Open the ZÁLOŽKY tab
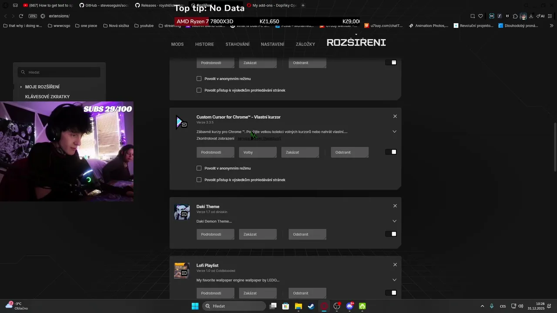Screen dimensions: 557x313 [x=305, y=44]
